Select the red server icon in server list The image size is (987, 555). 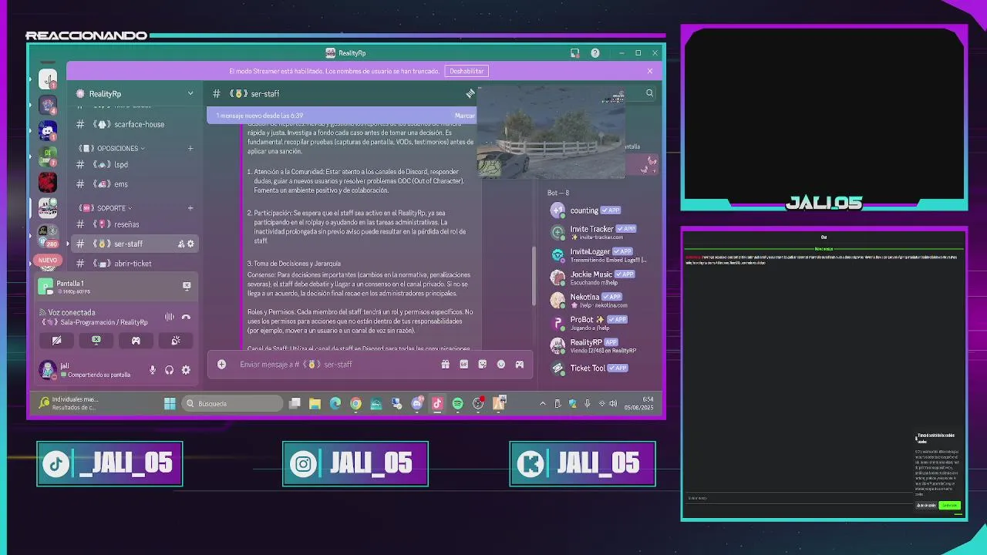tap(48, 183)
